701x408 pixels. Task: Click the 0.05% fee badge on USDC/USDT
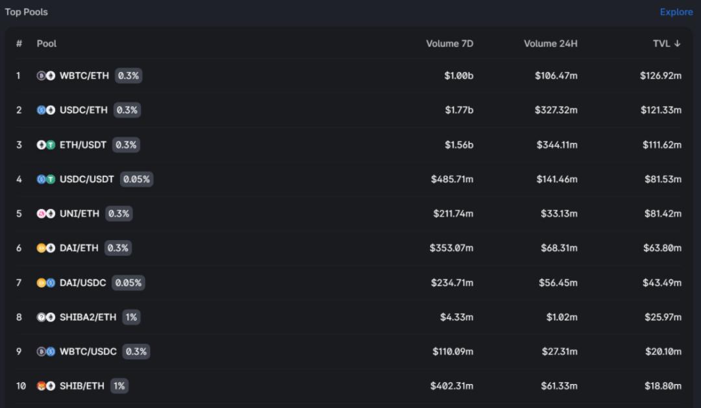[136, 179]
